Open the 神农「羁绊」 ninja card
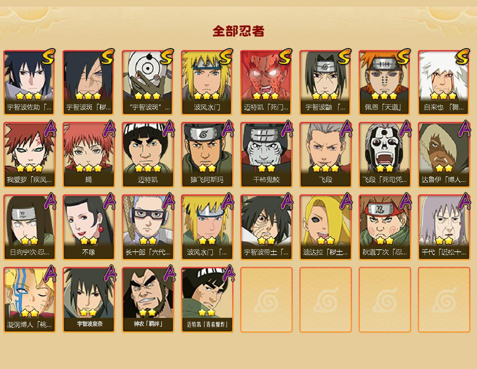 [x=148, y=300]
